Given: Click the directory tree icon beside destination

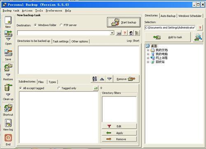Looking at the screenshot, I should (137, 33).
